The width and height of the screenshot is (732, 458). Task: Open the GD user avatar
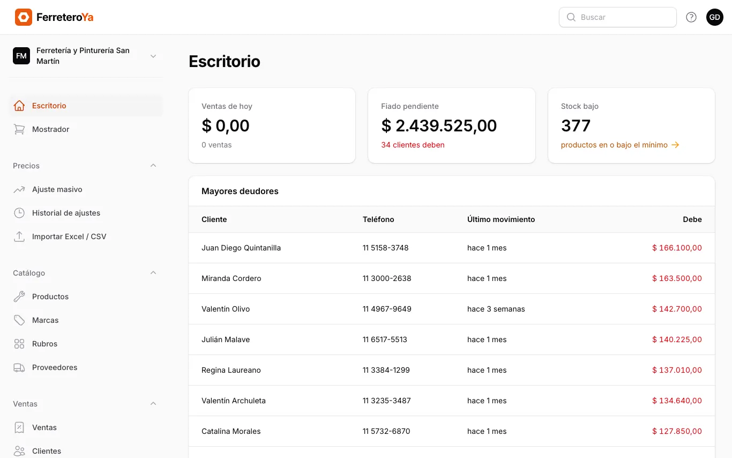(715, 17)
